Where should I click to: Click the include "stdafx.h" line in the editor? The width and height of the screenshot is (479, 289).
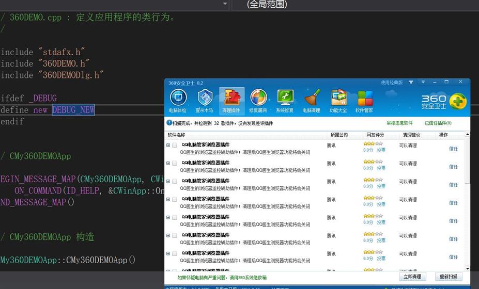point(43,52)
